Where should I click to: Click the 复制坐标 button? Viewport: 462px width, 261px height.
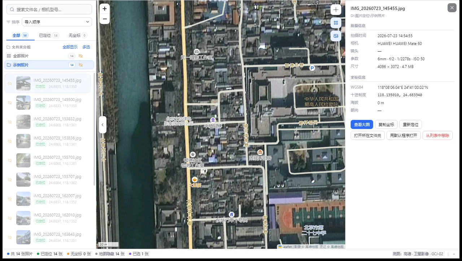click(386, 125)
